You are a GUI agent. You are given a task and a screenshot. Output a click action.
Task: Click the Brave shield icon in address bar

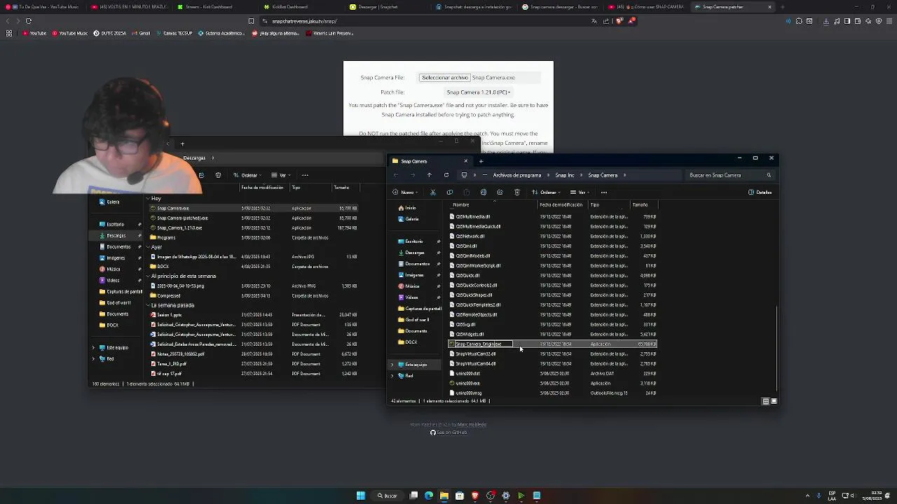coord(619,21)
